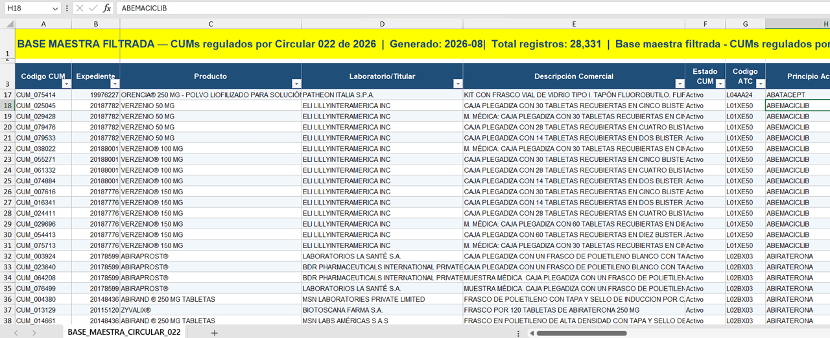830x338 pixels.
Task: Open the Estado CUM filter dropdown
Action: [720, 84]
